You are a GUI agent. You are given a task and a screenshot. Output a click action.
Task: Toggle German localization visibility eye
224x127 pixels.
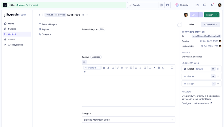[185, 76]
